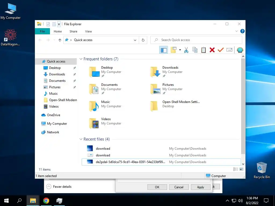Open the dropdown arrow beside move-to icon

180,50
